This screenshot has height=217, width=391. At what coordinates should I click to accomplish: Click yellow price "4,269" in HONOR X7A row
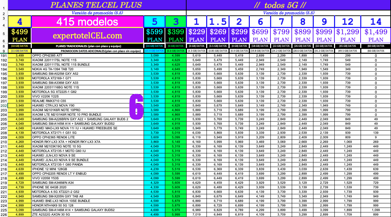pos(20,142)
